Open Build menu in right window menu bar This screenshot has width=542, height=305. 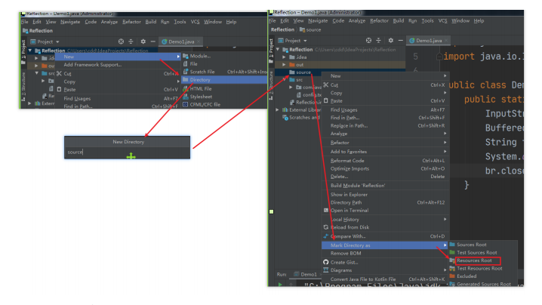tap(399, 20)
